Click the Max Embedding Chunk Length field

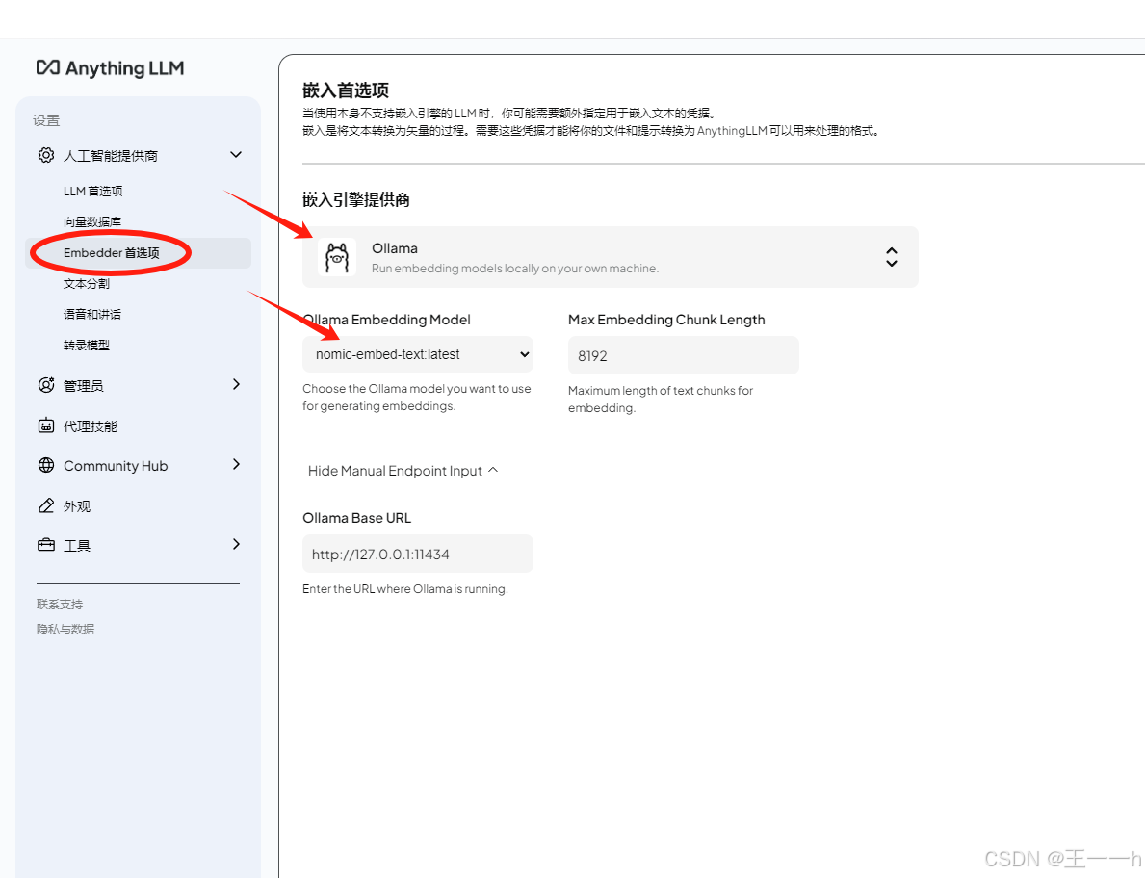(x=684, y=355)
